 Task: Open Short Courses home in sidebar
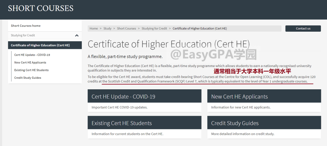pos(26,26)
